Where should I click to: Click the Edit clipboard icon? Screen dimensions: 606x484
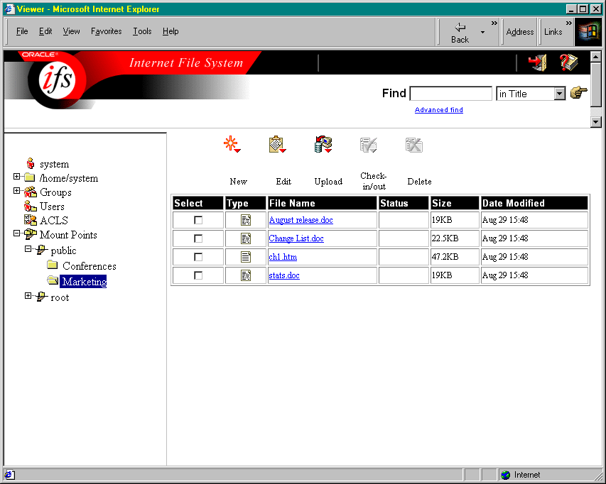[x=277, y=144]
